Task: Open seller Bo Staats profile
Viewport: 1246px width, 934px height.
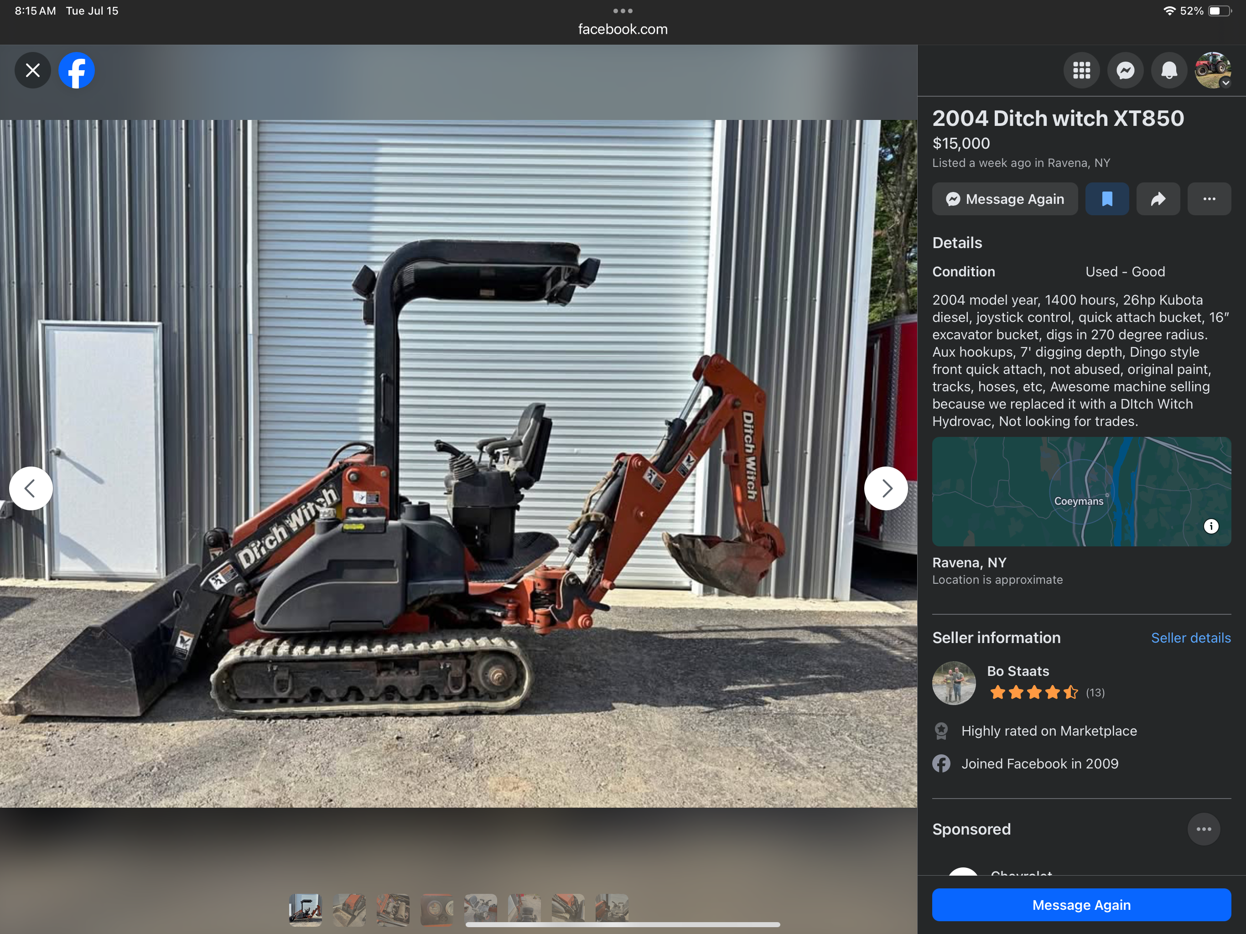Action: pyautogui.click(x=1018, y=671)
